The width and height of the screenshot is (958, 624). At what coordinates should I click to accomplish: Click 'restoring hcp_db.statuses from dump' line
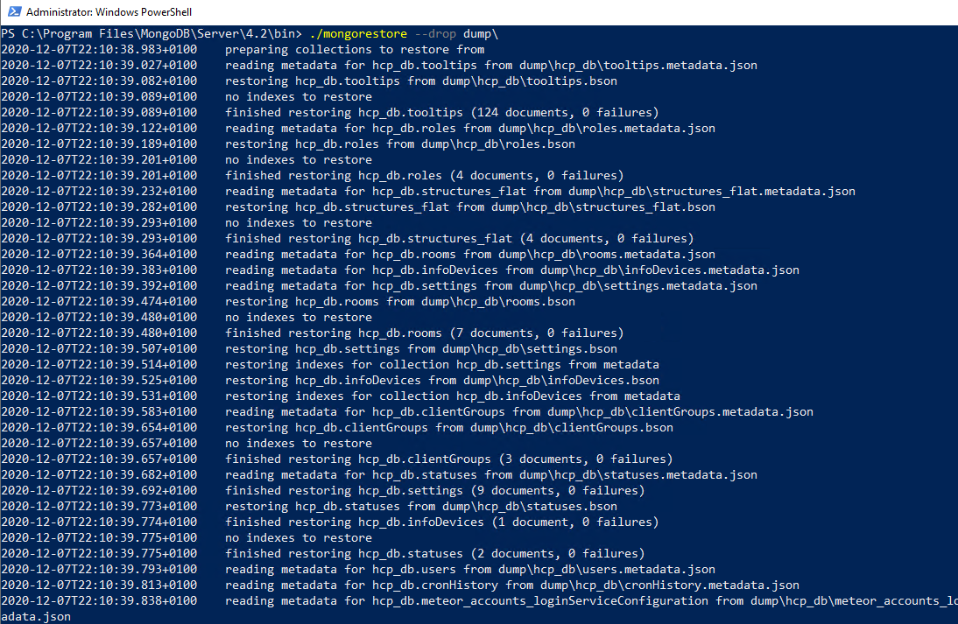pos(421,506)
